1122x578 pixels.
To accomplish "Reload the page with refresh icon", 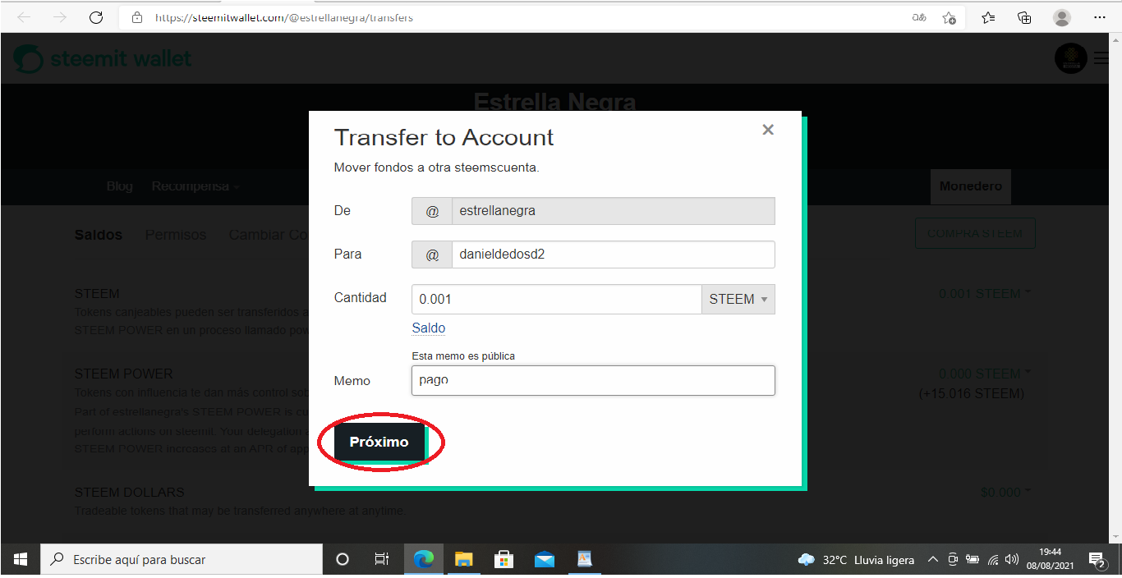I will point(96,17).
